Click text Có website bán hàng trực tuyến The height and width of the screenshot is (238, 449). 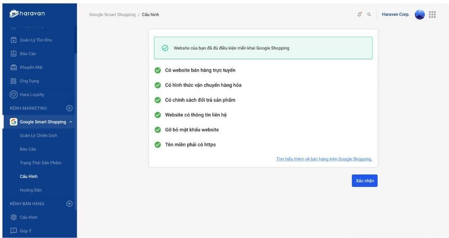(200, 70)
